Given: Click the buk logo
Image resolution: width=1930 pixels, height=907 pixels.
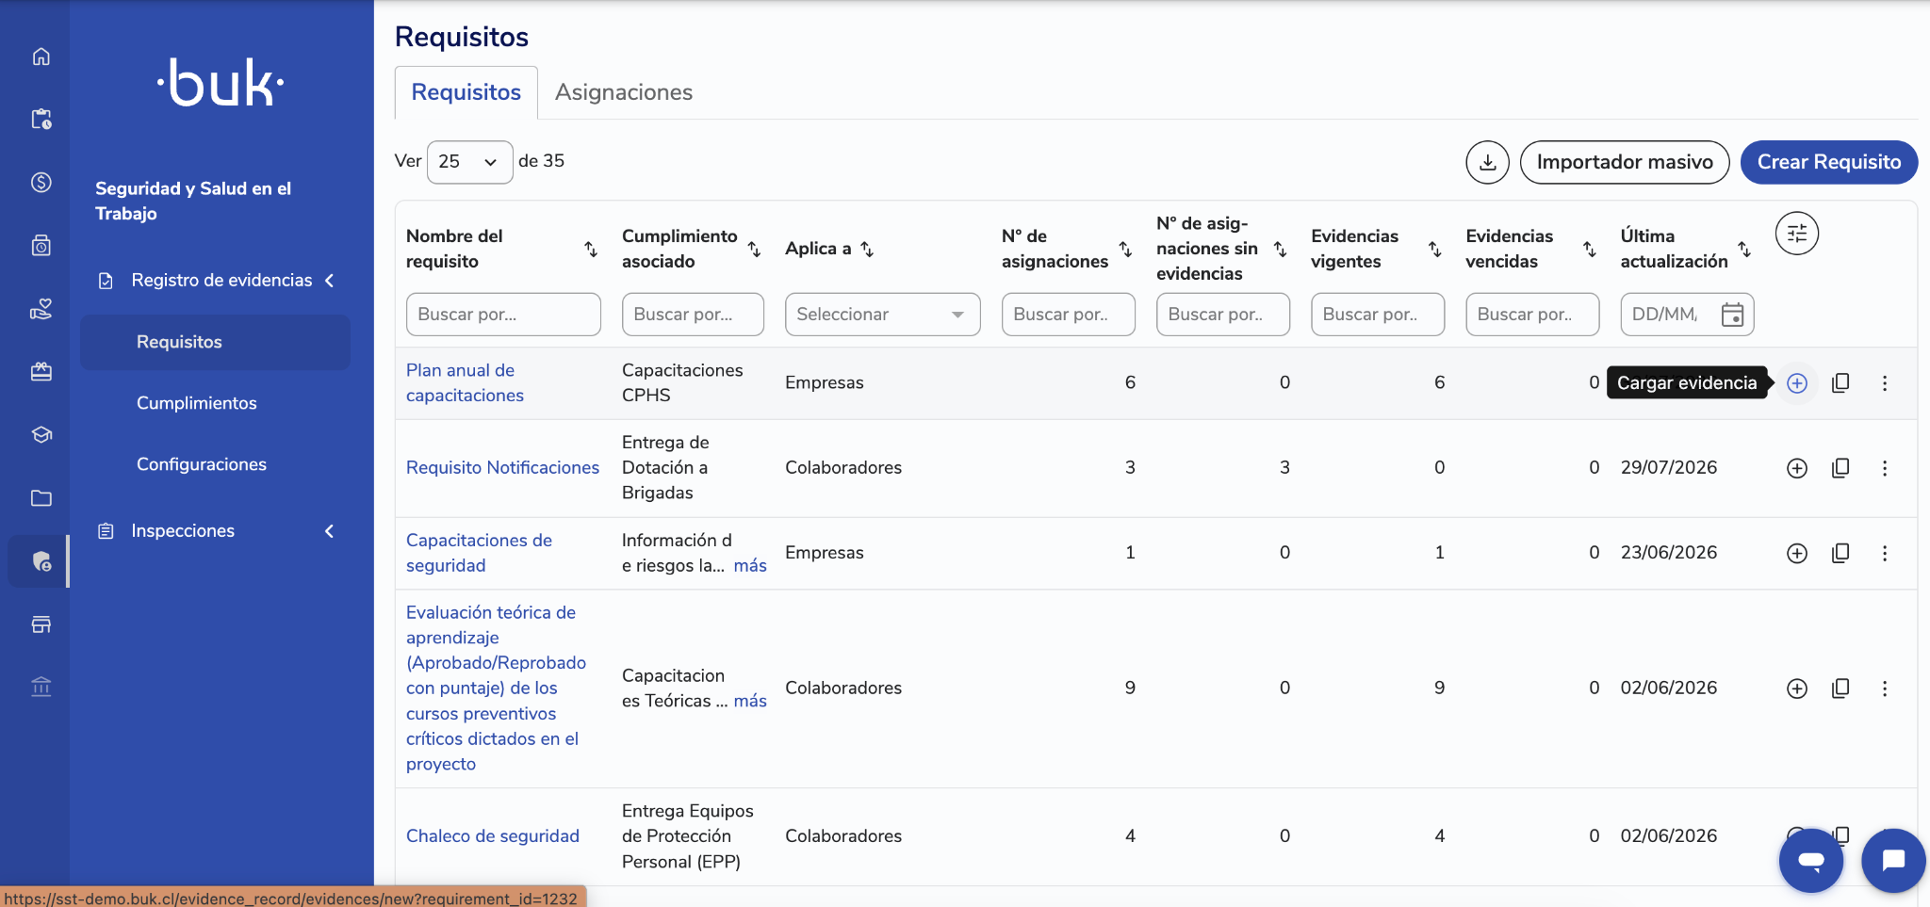Looking at the screenshot, I should (221, 83).
